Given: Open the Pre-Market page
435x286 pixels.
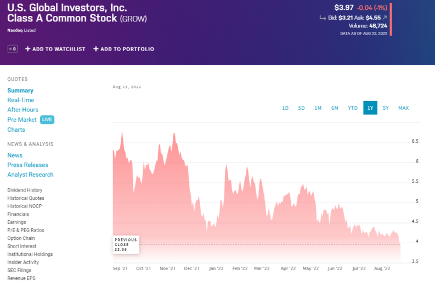Looking at the screenshot, I should tap(22, 120).
